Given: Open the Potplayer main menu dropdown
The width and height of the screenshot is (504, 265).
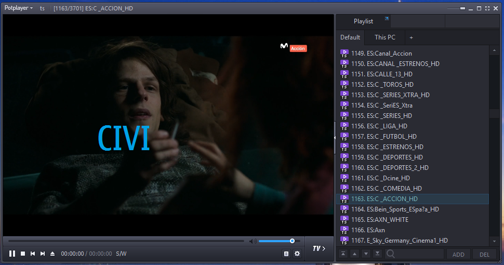Looking at the screenshot, I should [19, 8].
